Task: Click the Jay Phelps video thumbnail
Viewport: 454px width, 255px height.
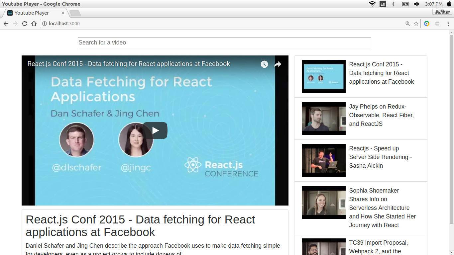Action: (324, 119)
